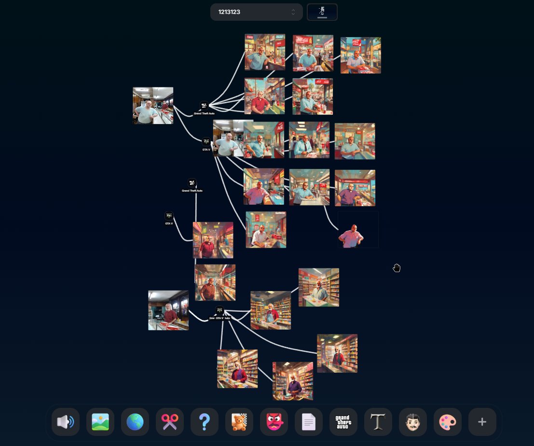Image resolution: width=534 pixels, height=446 pixels.
Task: Select illustration of bearded man in light blue shirt at pharmacy
Action: 319,288
